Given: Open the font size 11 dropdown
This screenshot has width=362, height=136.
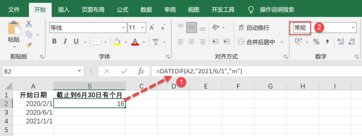Looking at the screenshot, I should (x=142, y=28).
